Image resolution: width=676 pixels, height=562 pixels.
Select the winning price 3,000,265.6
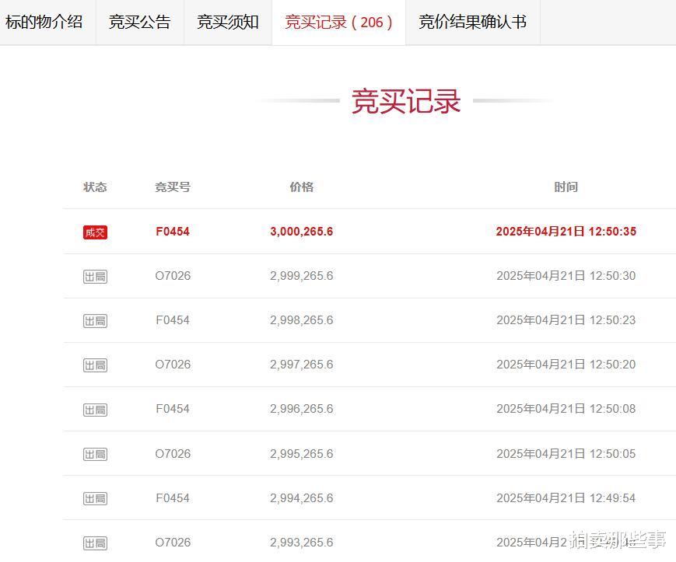point(301,232)
